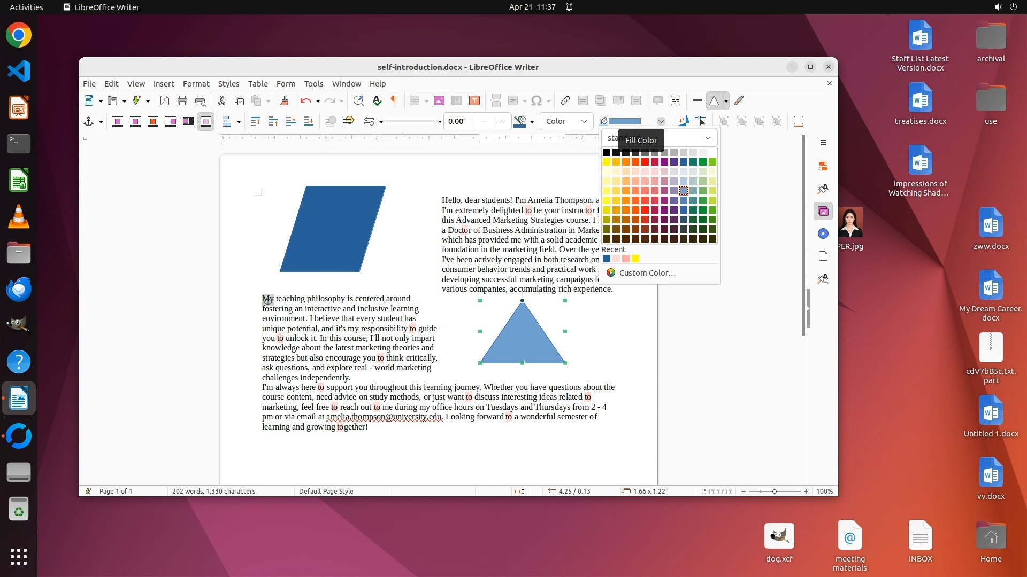Viewport: 1027px width, 577px height.
Task: Enable the Wrap Off option icon
Action: 118,122
